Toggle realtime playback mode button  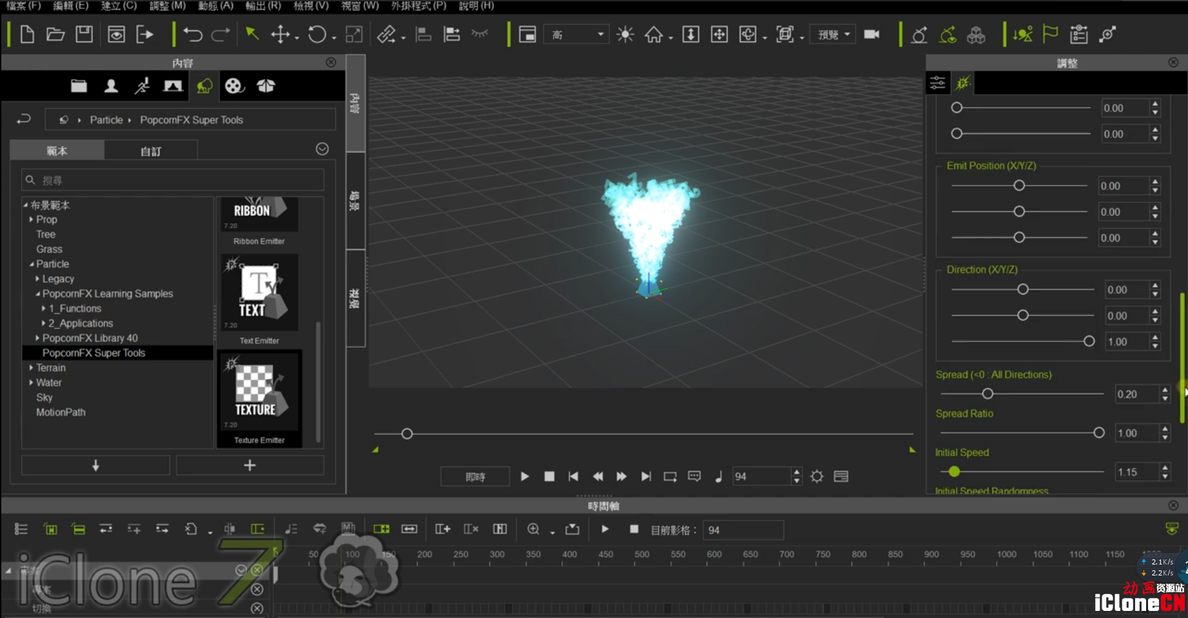click(475, 476)
